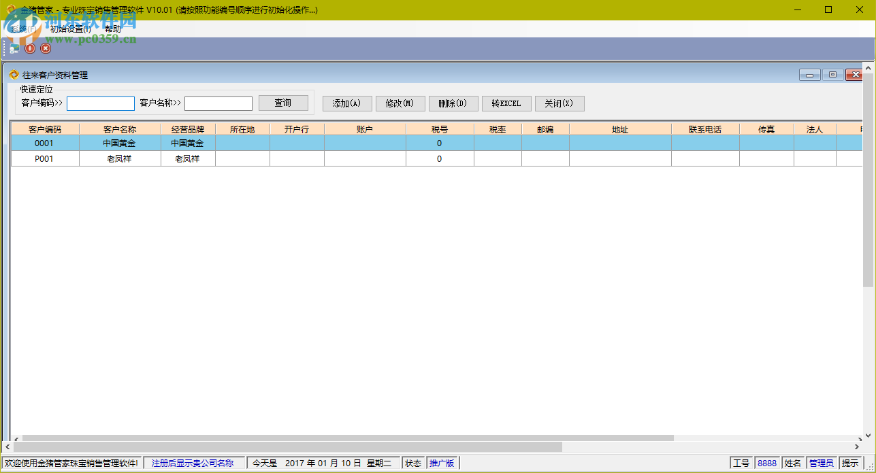
Task: Click the 添加(A) button
Action: (x=347, y=103)
